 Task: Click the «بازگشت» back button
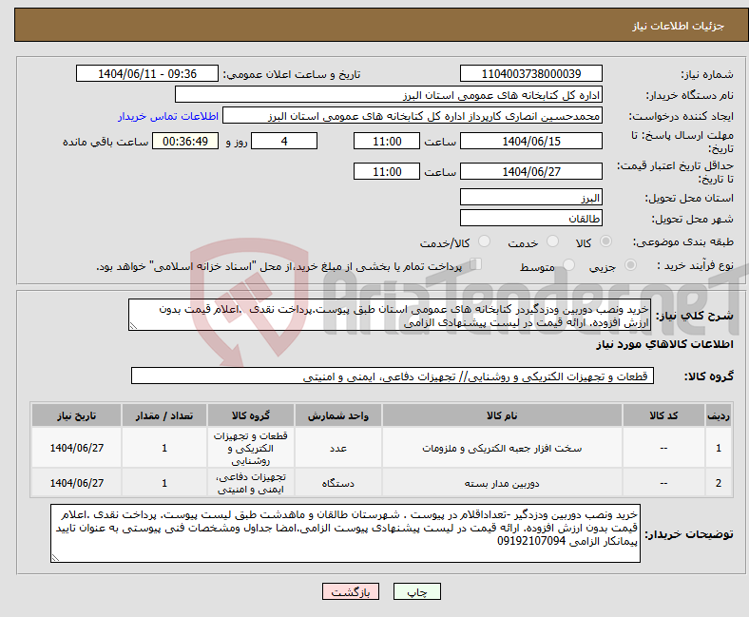353,591
